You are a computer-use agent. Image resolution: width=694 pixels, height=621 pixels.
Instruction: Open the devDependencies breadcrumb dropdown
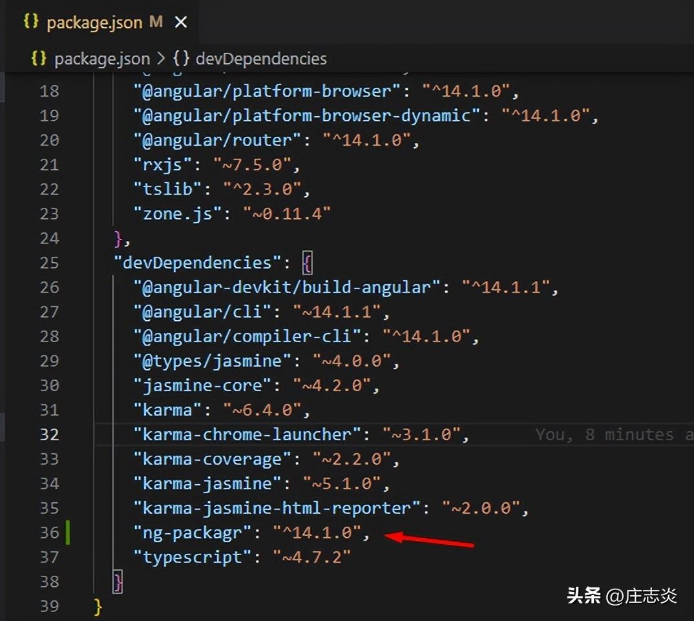tap(260, 59)
